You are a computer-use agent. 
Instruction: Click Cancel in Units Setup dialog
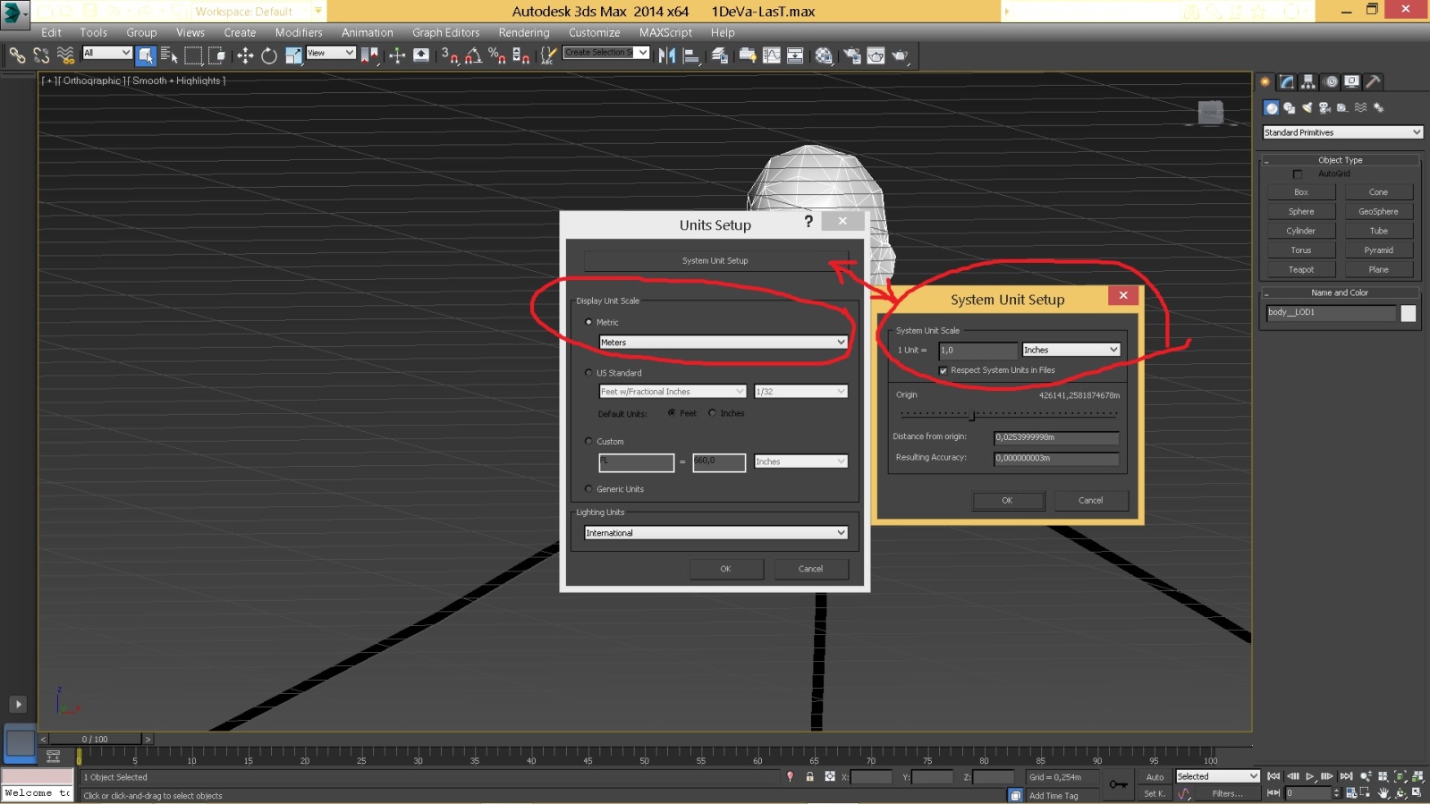811,569
